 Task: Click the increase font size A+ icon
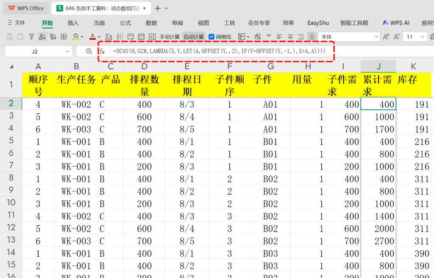pyautogui.click(x=386, y=37)
